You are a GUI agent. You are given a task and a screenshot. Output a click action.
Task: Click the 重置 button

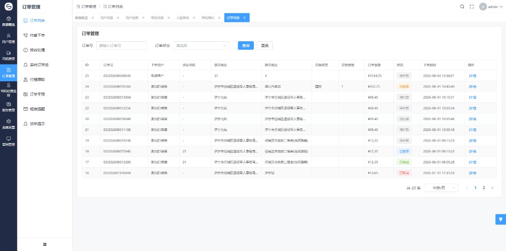pyautogui.click(x=265, y=45)
